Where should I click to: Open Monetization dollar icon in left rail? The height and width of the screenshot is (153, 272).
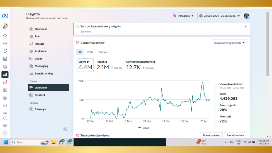point(5,98)
